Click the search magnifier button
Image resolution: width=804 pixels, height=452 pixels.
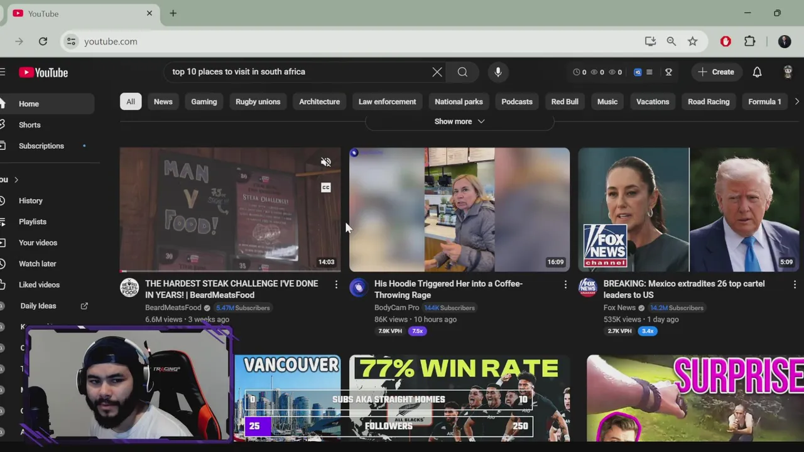pyautogui.click(x=462, y=72)
